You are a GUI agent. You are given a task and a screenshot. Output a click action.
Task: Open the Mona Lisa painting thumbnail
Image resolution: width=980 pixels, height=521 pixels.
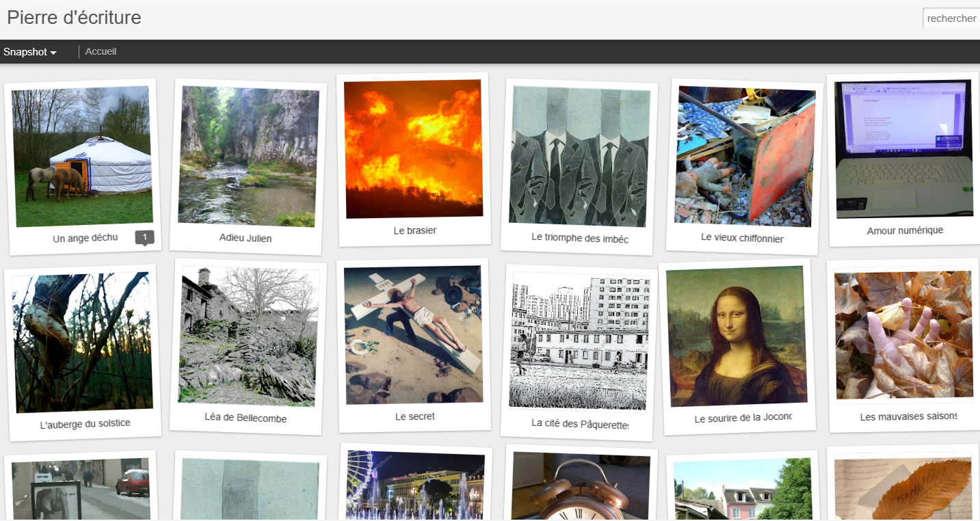pos(737,336)
